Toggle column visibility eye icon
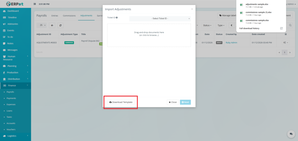Screen dimensions: 298x141 pyautogui.click(x=52, y=25)
